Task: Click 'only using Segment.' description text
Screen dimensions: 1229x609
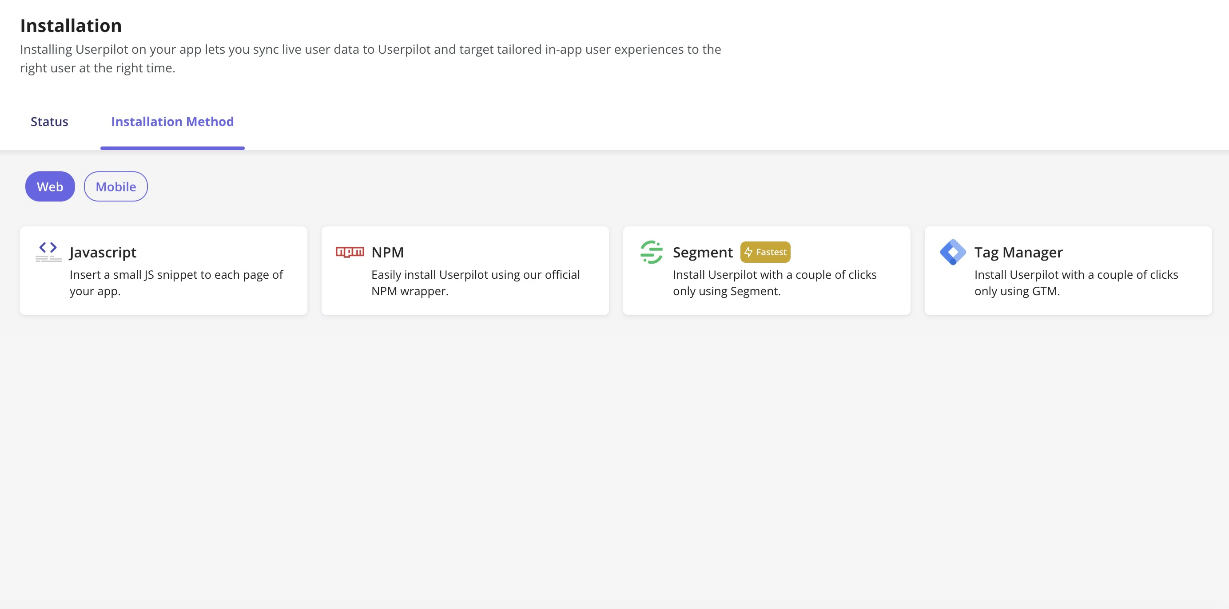Action: coord(727,291)
